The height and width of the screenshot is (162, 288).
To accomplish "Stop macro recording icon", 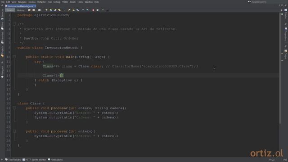I will pos(98,10).
